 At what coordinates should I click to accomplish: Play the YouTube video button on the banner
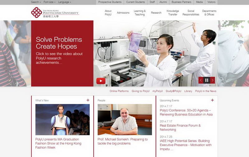(101, 81)
